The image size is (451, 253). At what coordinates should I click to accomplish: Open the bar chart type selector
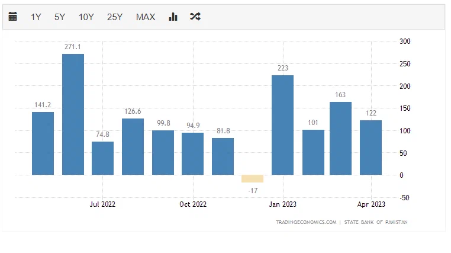point(173,17)
